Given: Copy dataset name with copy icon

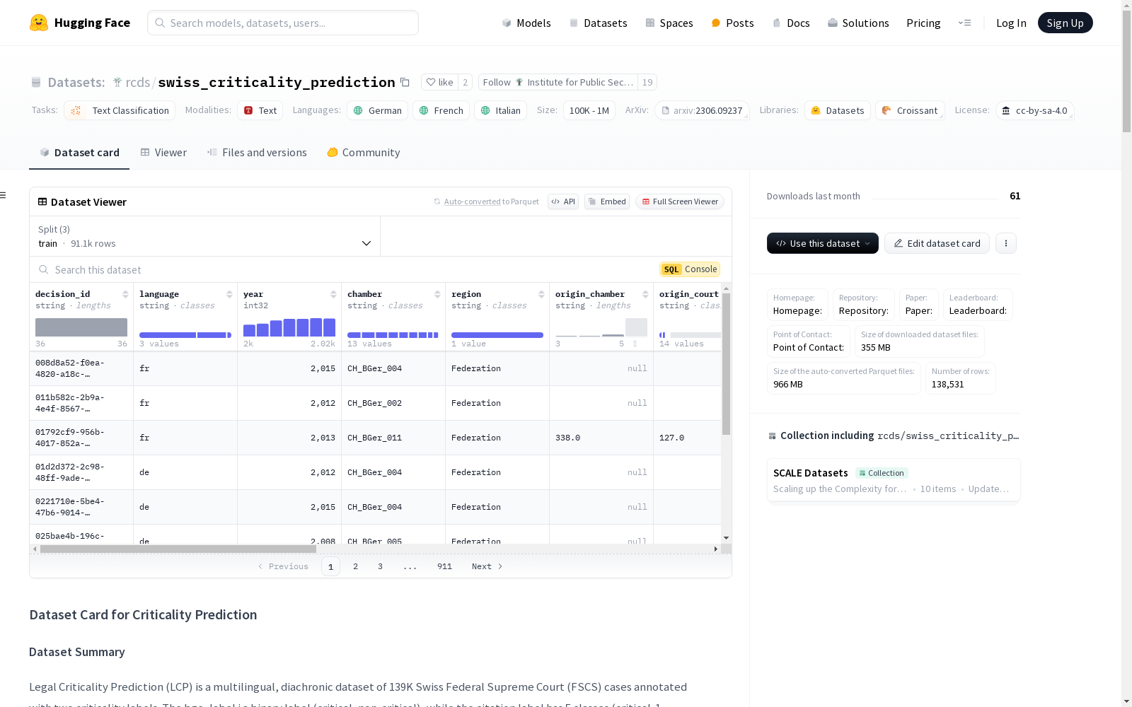Looking at the screenshot, I should (405, 82).
